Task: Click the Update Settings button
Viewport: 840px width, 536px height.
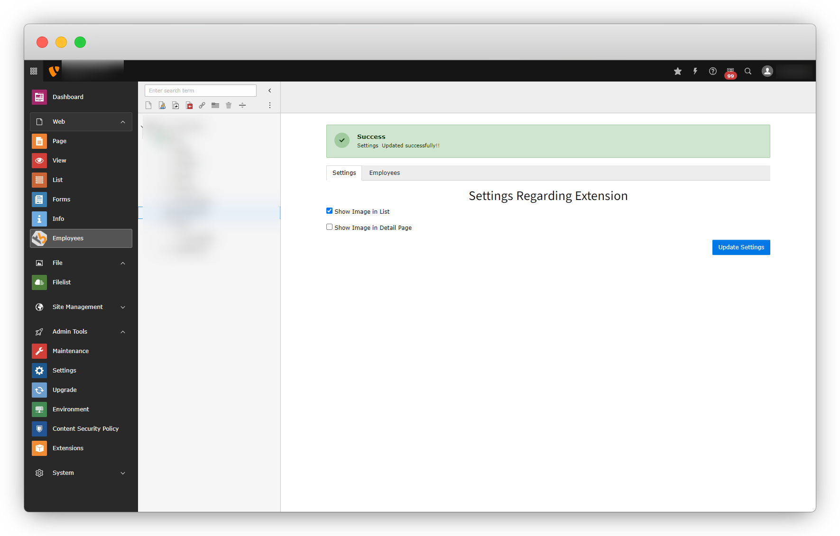Action: point(741,247)
